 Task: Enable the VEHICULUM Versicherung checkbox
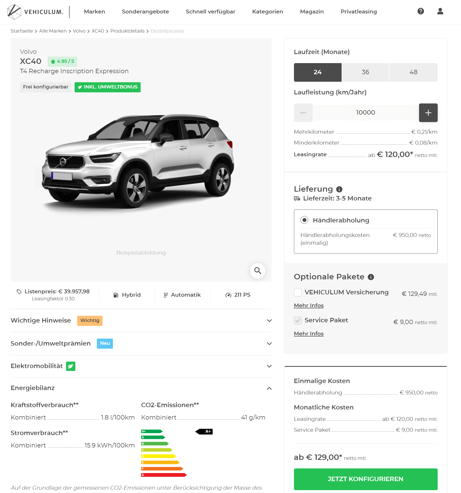click(x=298, y=293)
